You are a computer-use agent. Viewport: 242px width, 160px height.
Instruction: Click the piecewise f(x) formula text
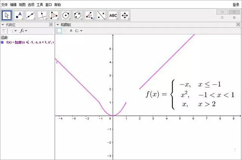point(190,94)
